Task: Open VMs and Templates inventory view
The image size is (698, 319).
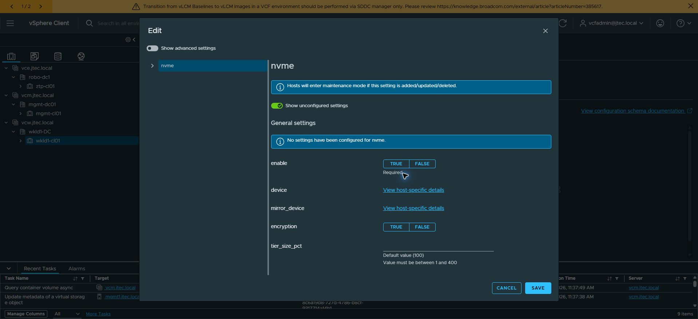Action: point(35,56)
